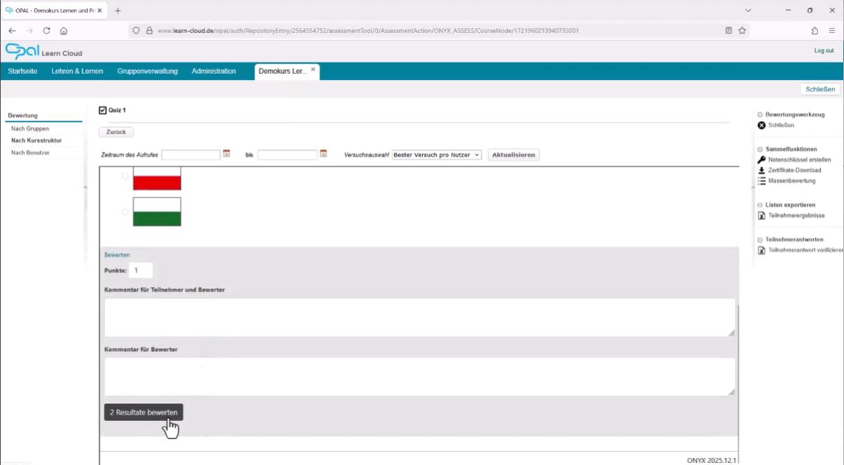844x465 pixels.
Task: Collapse the Listen exportieren section
Action: (760, 204)
